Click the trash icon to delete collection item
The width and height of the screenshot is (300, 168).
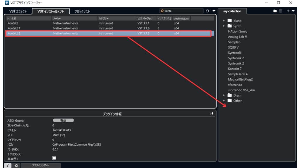coord(280,11)
